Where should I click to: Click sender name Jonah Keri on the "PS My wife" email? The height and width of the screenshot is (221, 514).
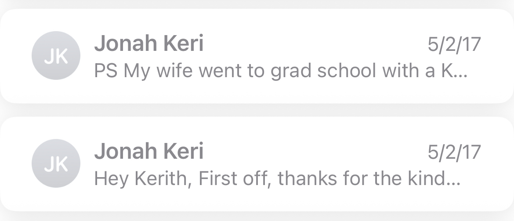148,44
